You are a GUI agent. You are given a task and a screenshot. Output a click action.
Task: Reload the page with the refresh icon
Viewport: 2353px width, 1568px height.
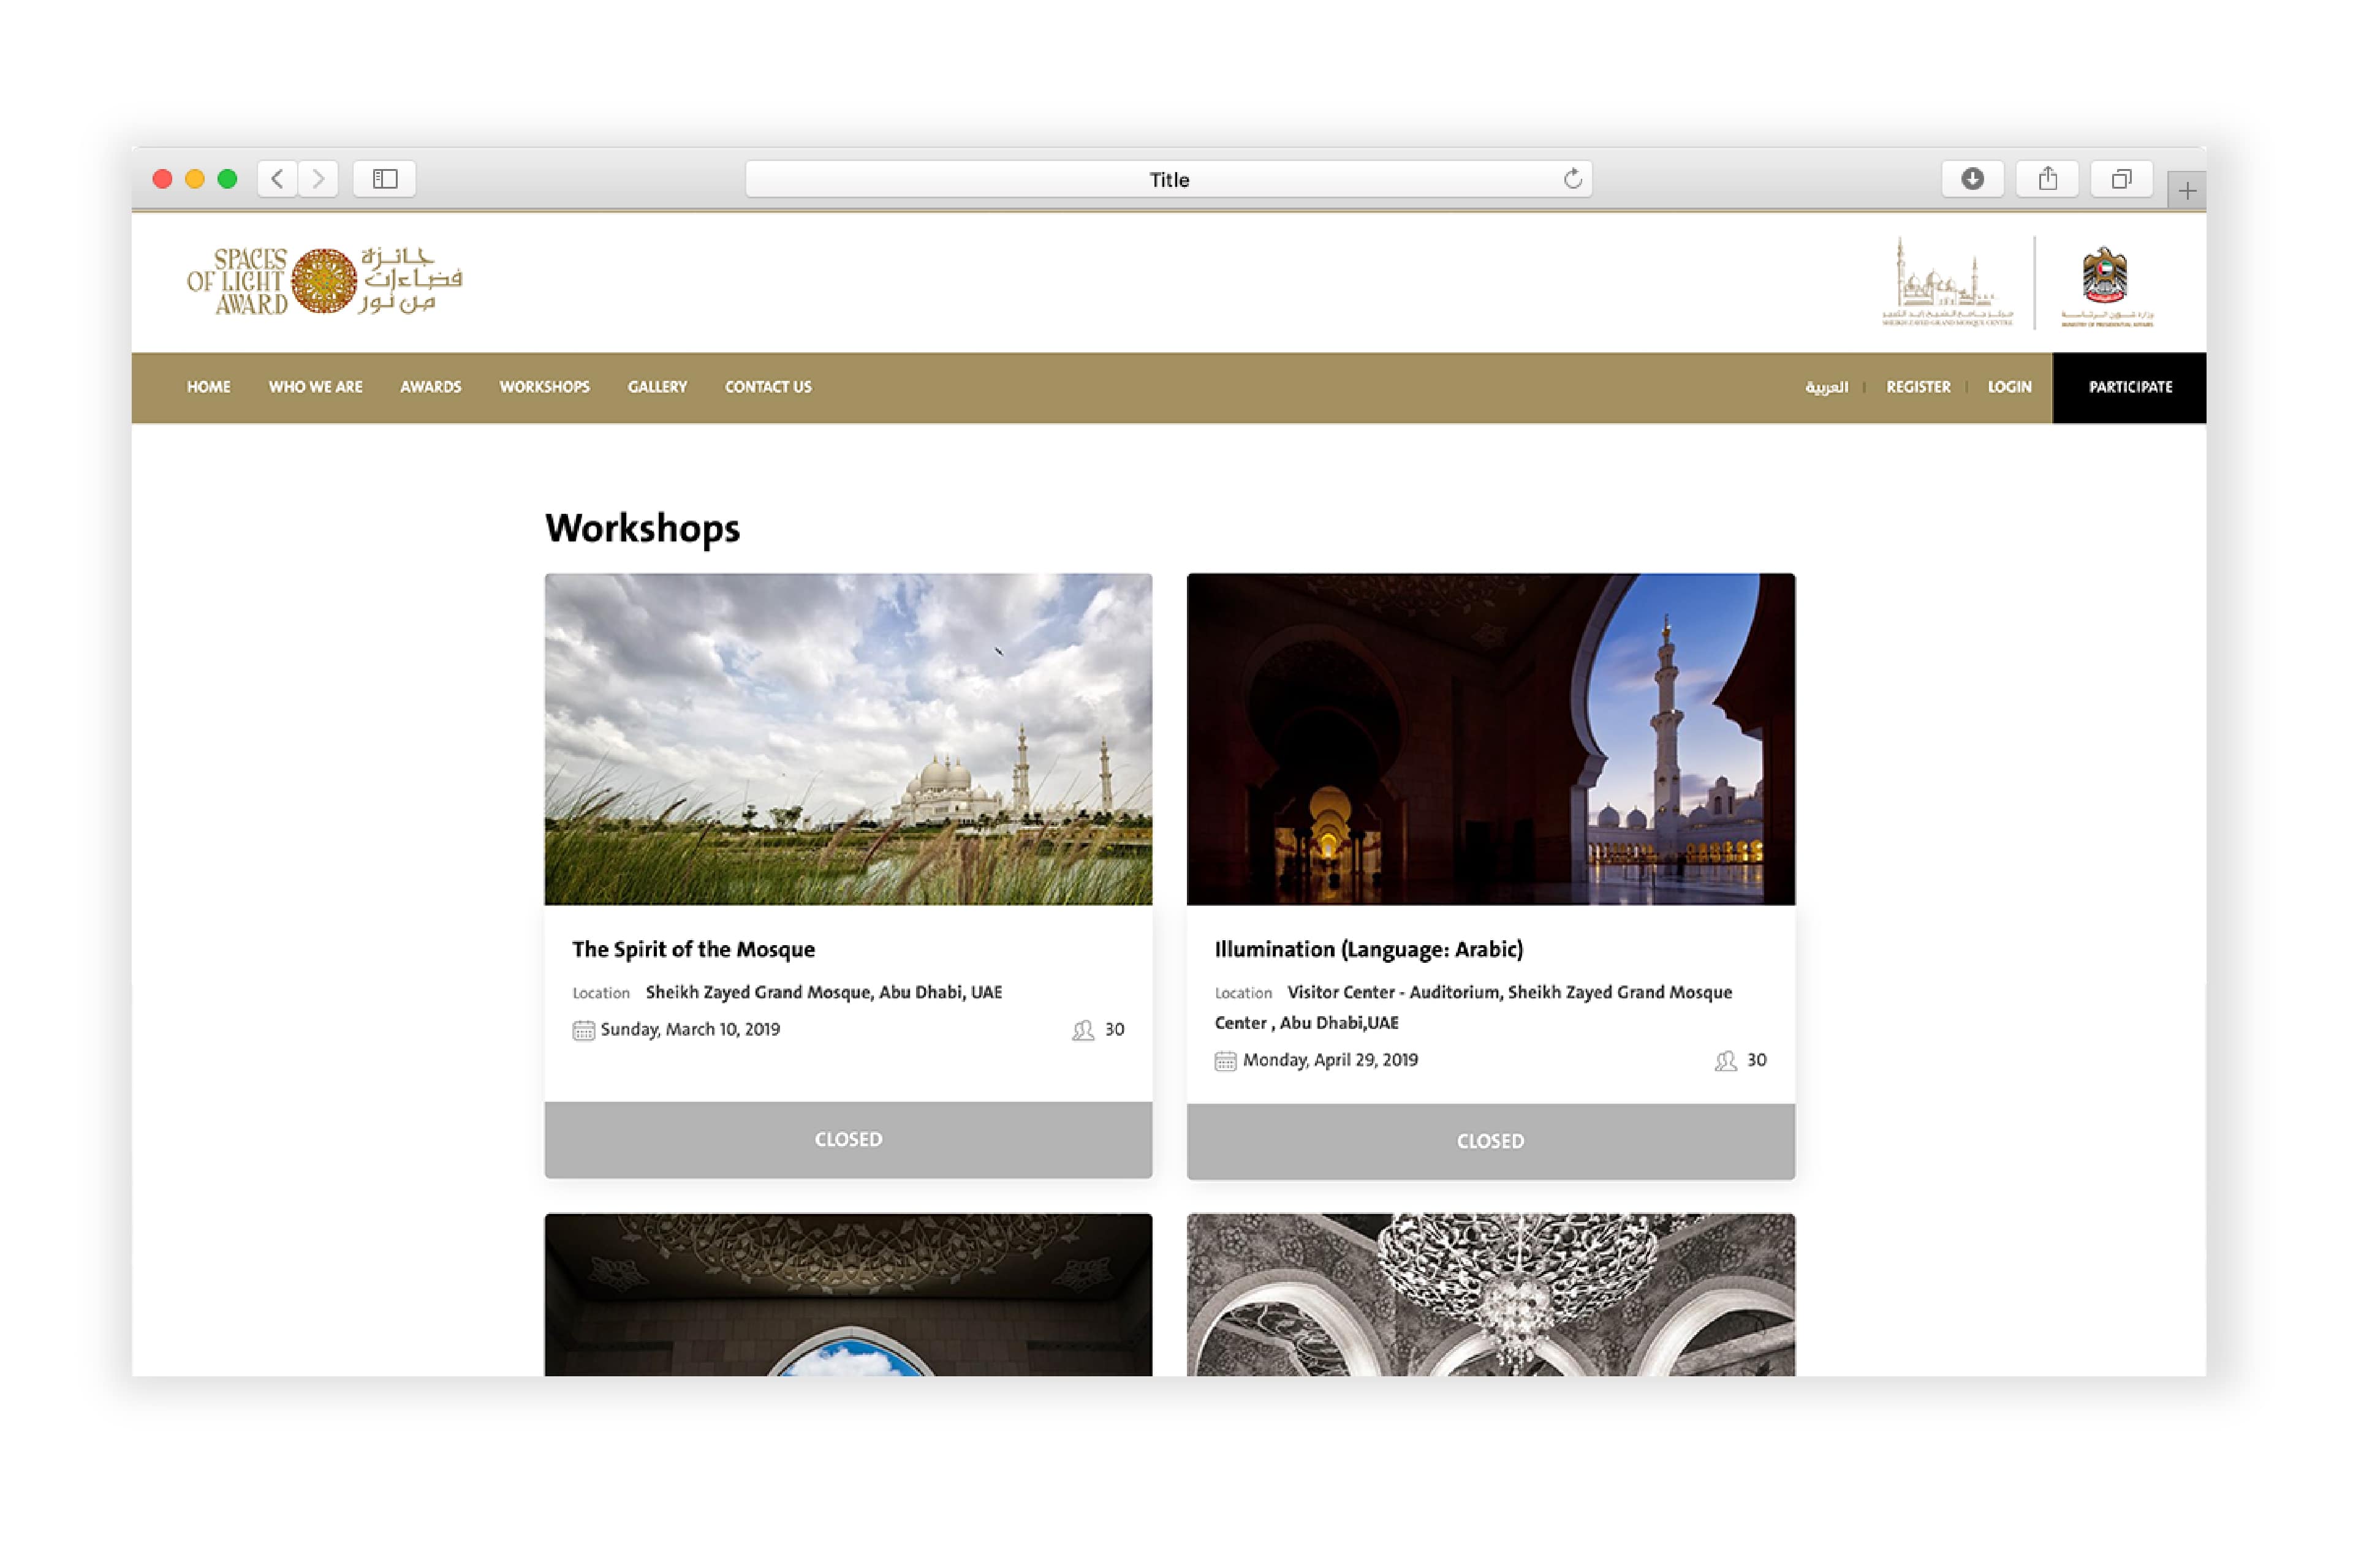pos(1573,179)
